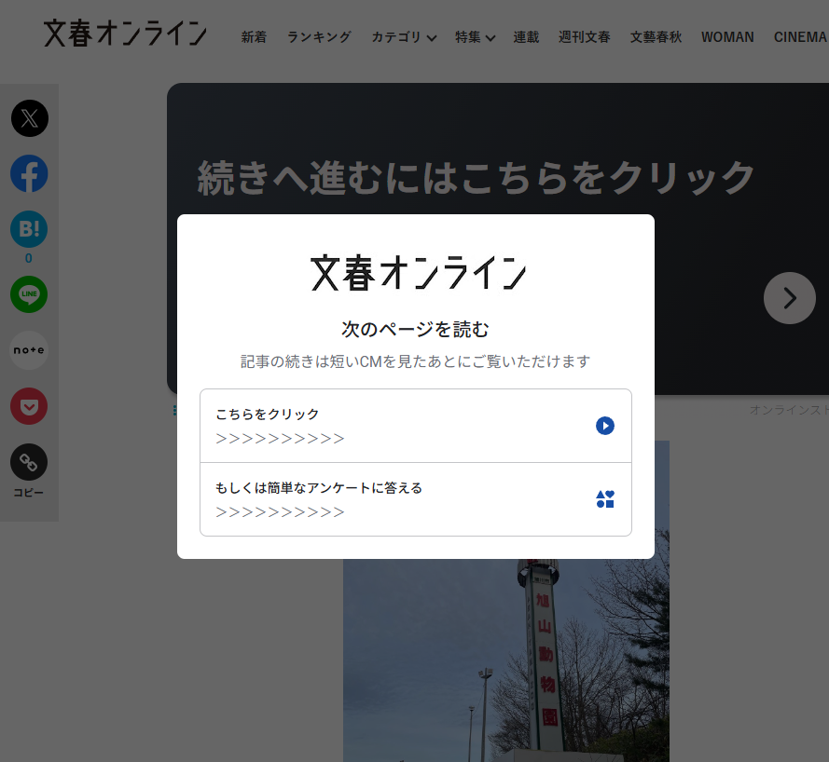The width and height of the screenshot is (829, 762).
Task: Click blue play icon in dialog
Action: point(605,426)
